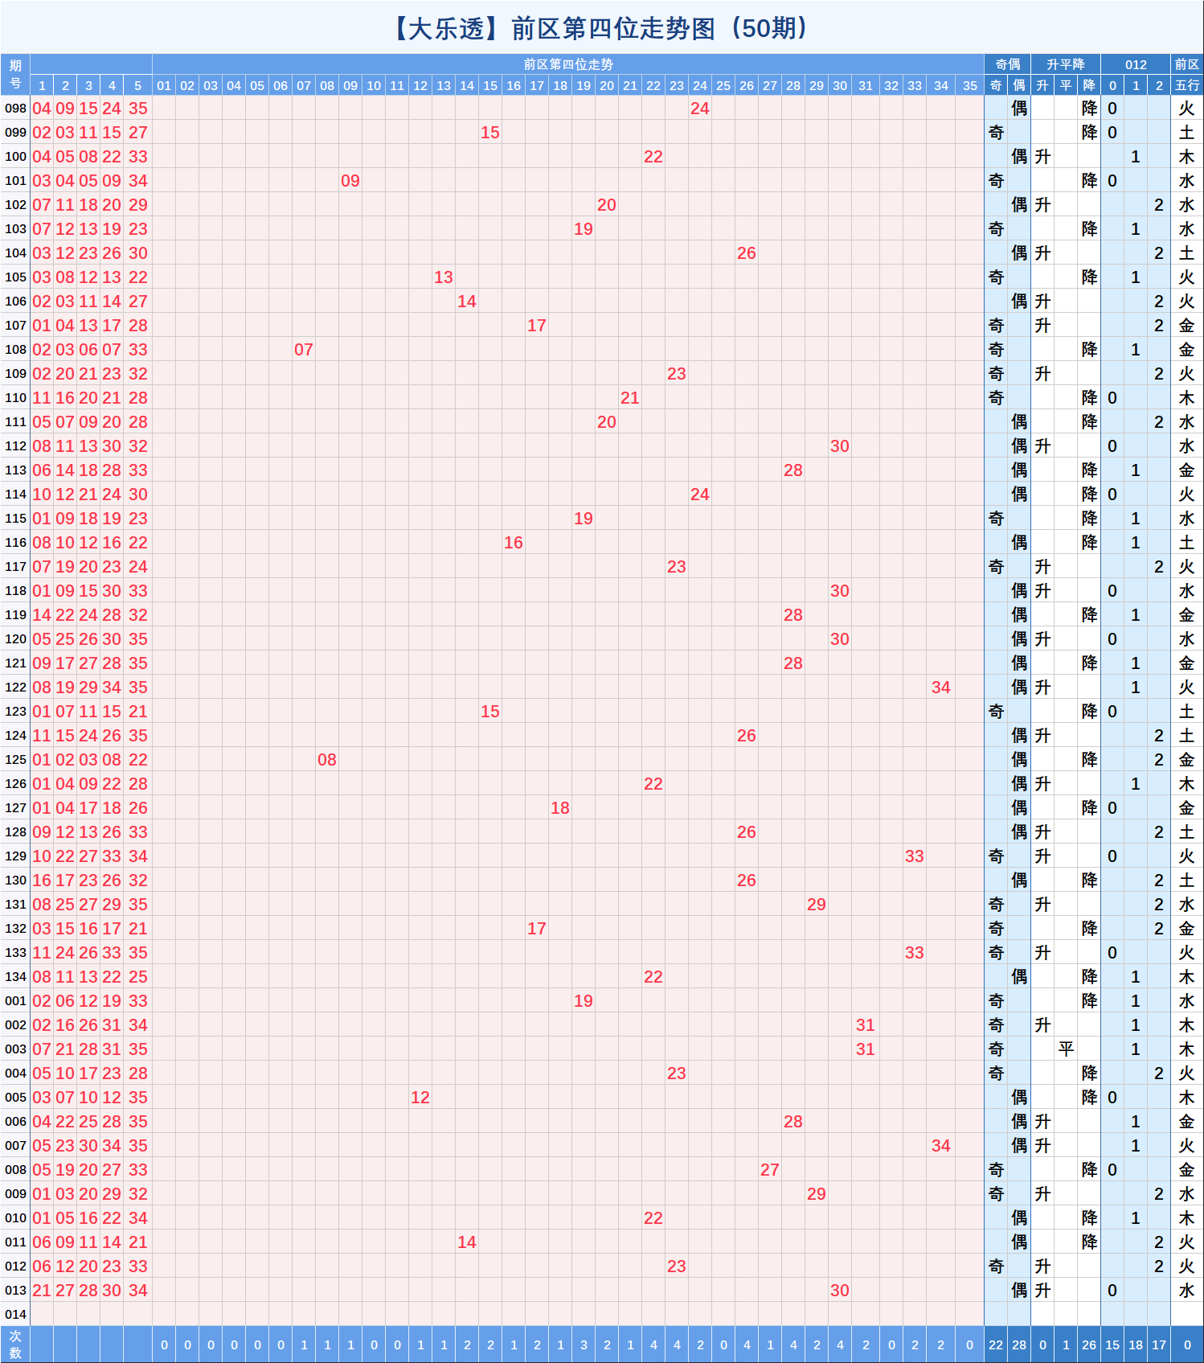Click period number 117

[x=15, y=567]
